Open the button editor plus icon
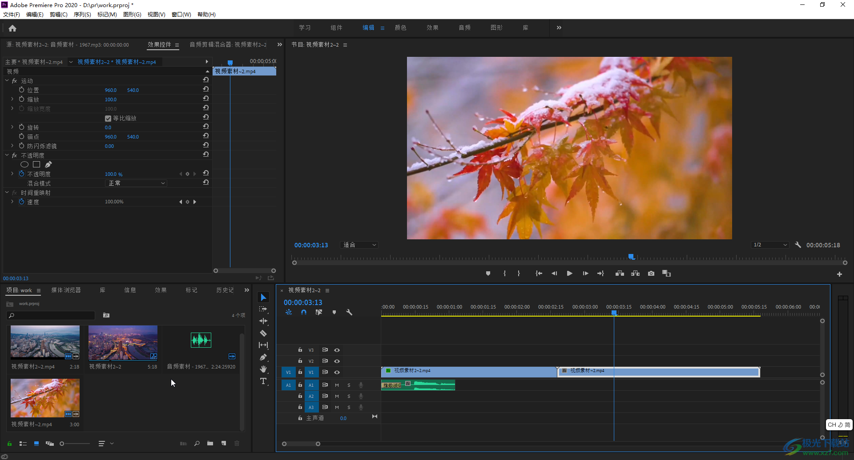Image resolution: width=854 pixels, height=460 pixels. (839, 274)
